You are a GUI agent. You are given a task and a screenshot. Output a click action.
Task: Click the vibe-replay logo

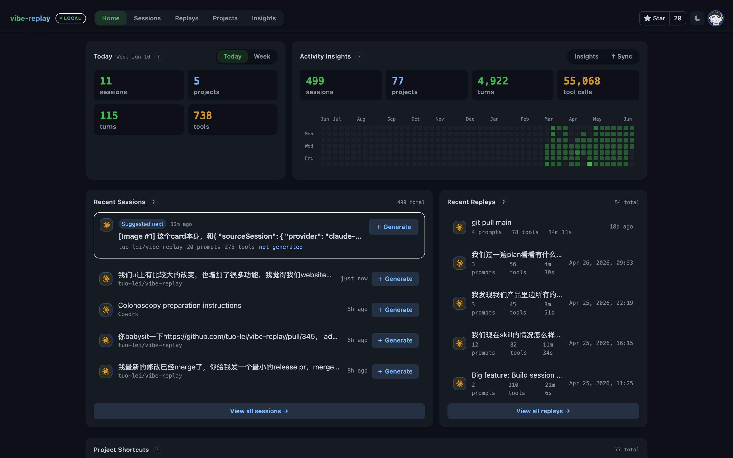[x=30, y=18]
